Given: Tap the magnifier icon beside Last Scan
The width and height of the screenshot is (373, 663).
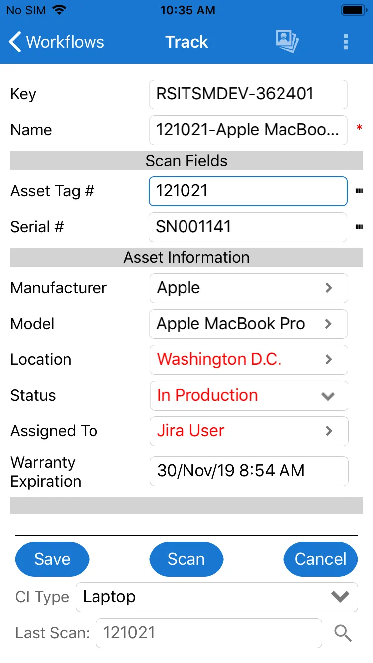Looking at the screenshot, I should coord(343,633).
